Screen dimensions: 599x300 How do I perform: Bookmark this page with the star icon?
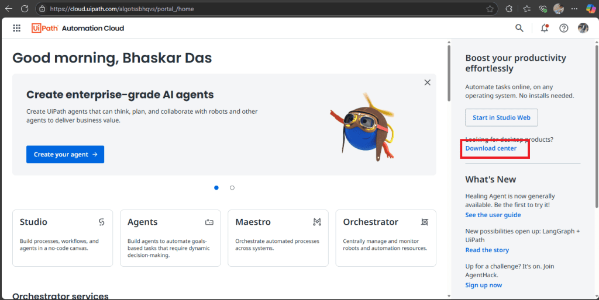tap(490, 9)
